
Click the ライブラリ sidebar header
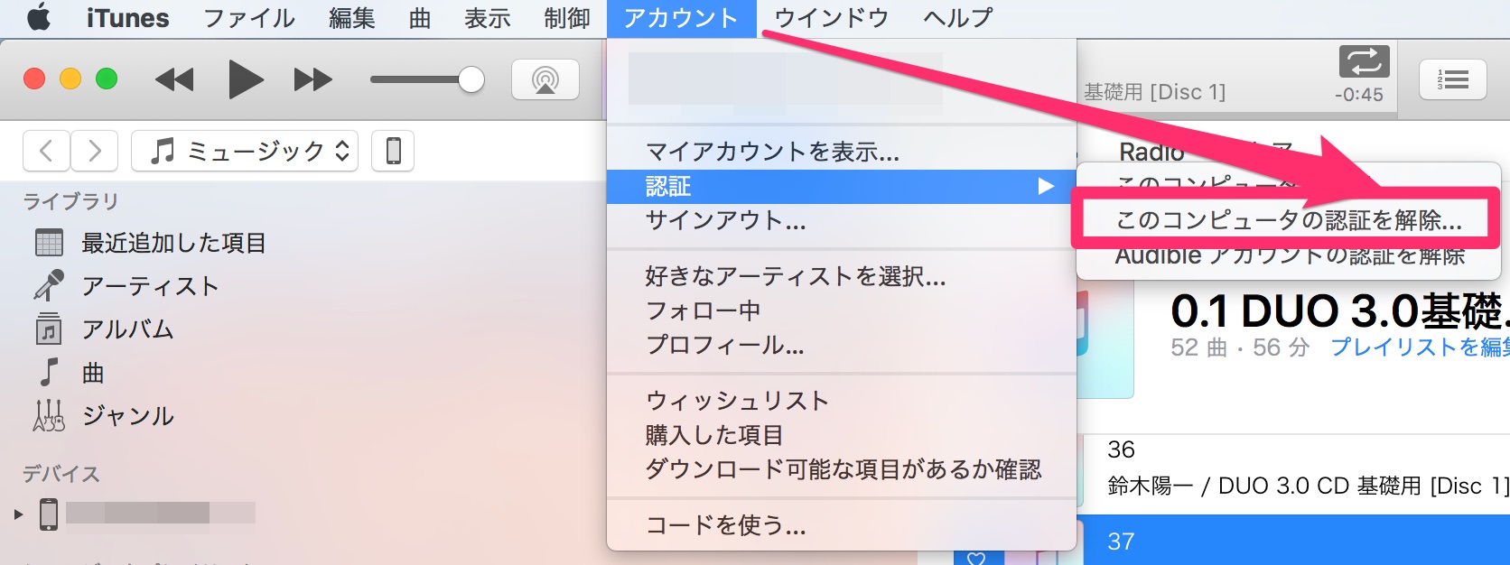coord(70,201)
